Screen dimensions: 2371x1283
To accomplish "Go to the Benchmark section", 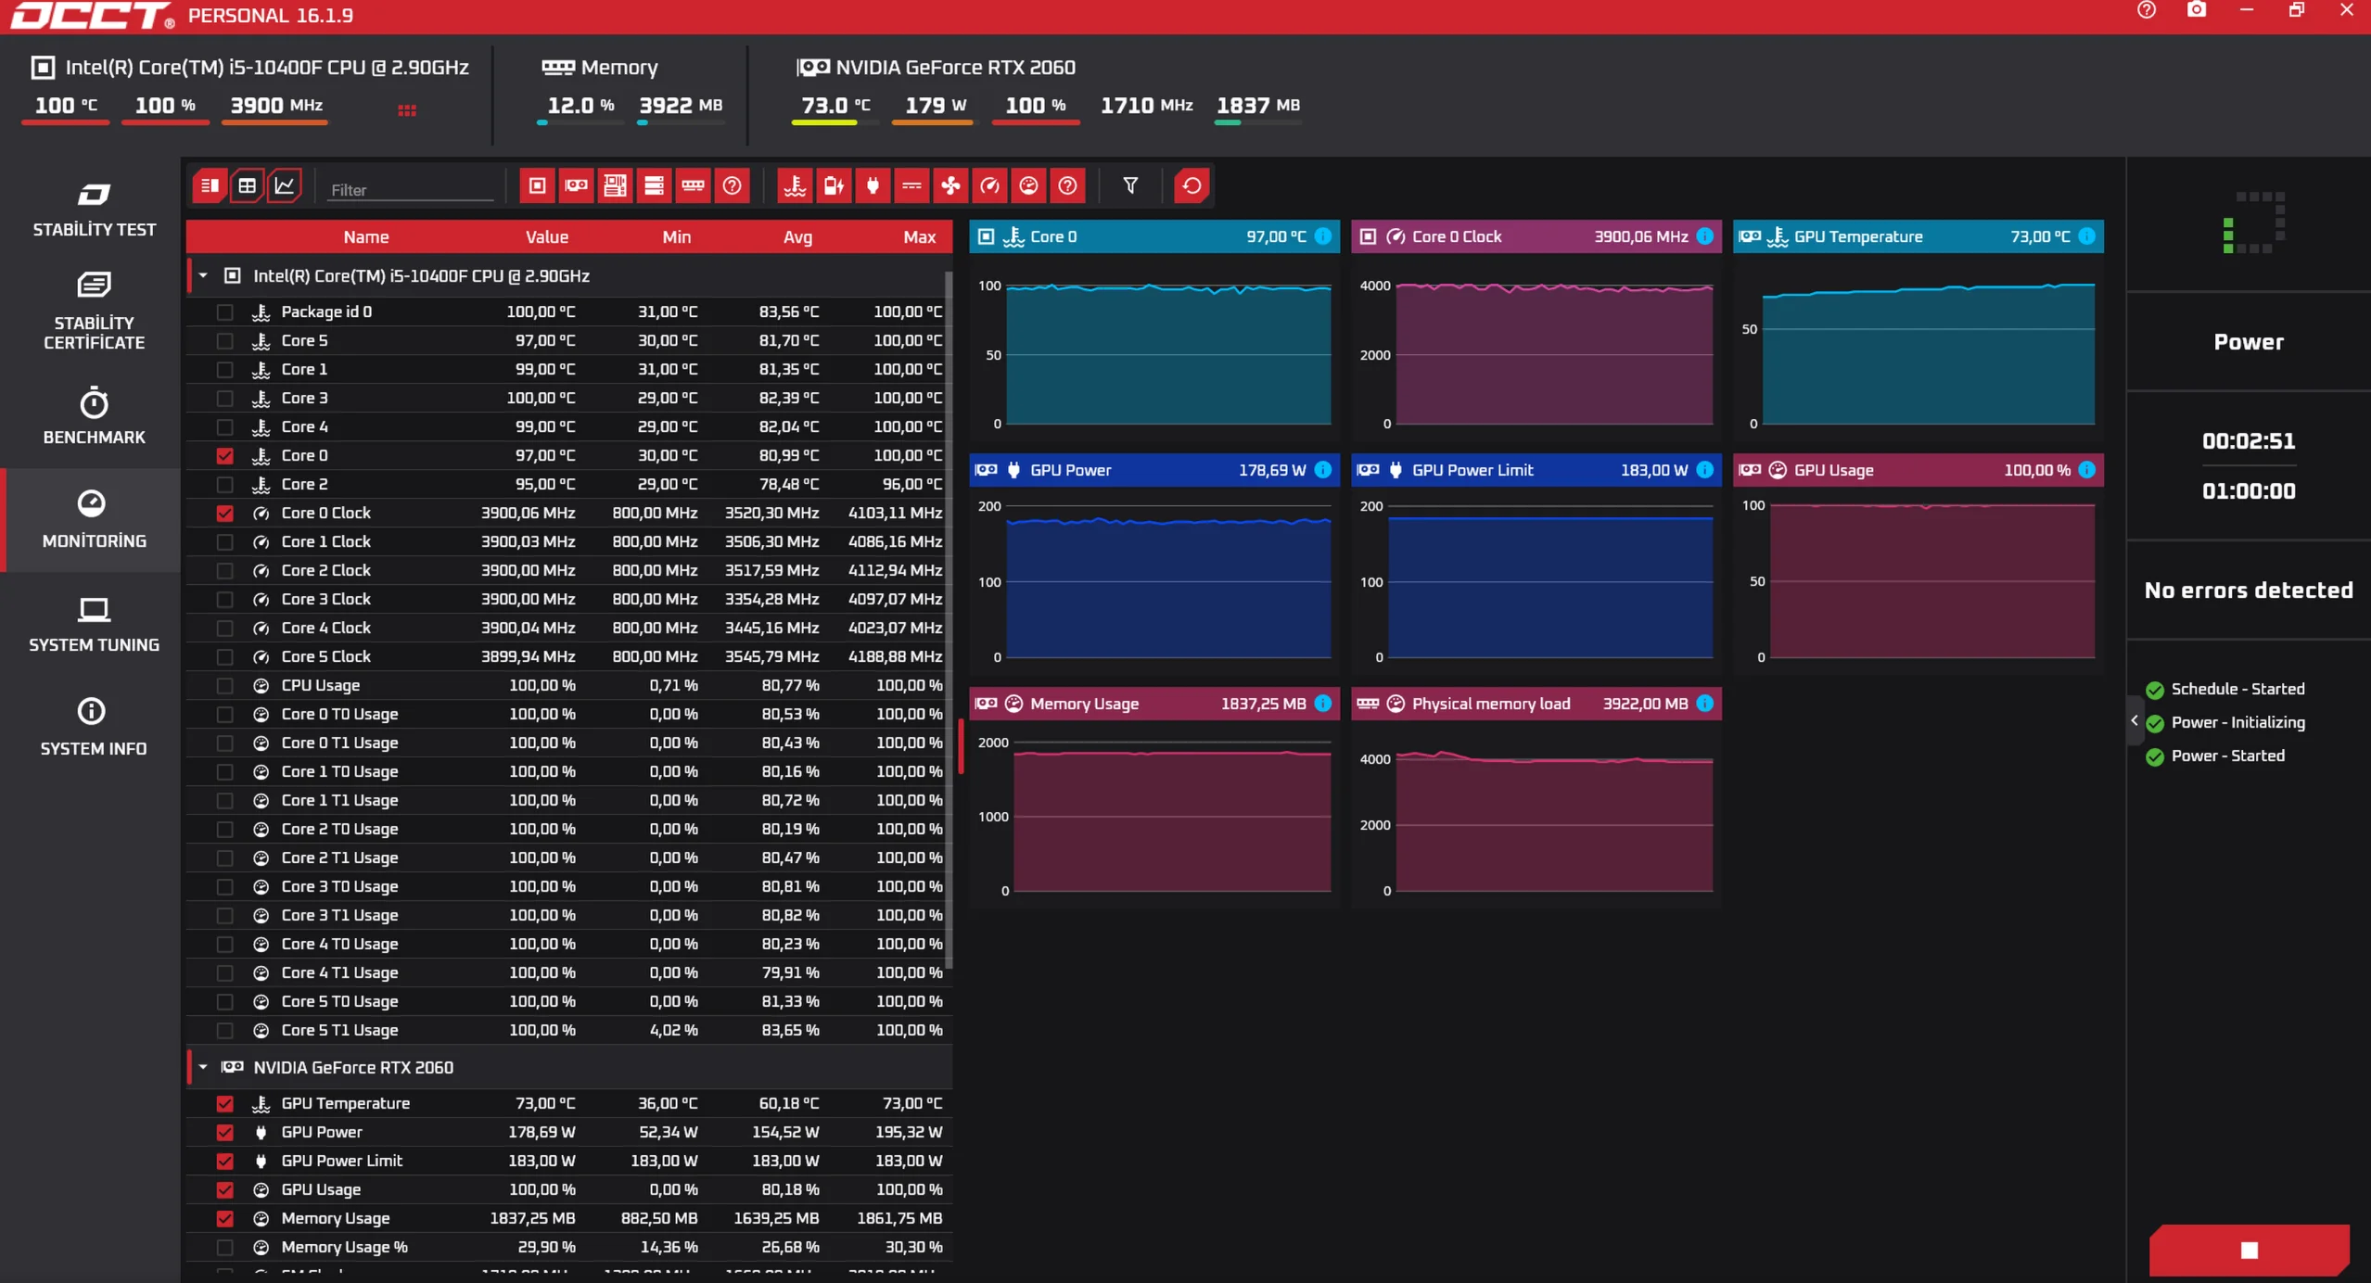I will 94,416.
